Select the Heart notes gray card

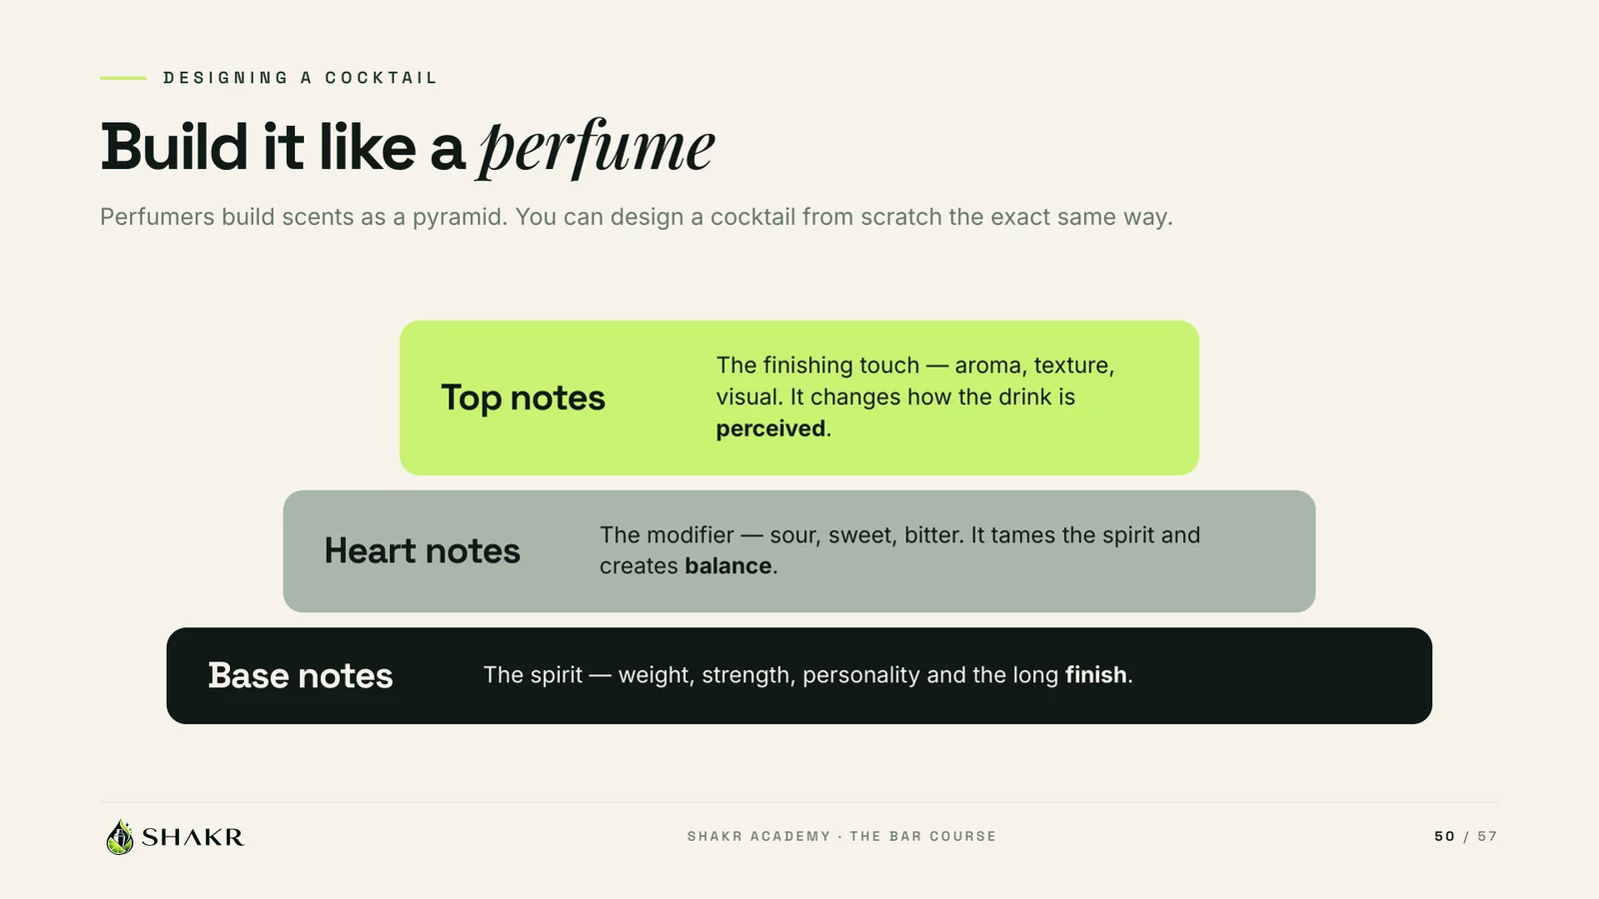[x=799, y=551]
